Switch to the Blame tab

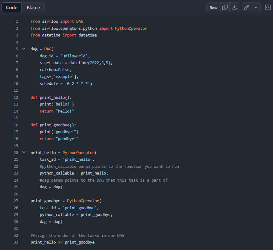[33, 7]
